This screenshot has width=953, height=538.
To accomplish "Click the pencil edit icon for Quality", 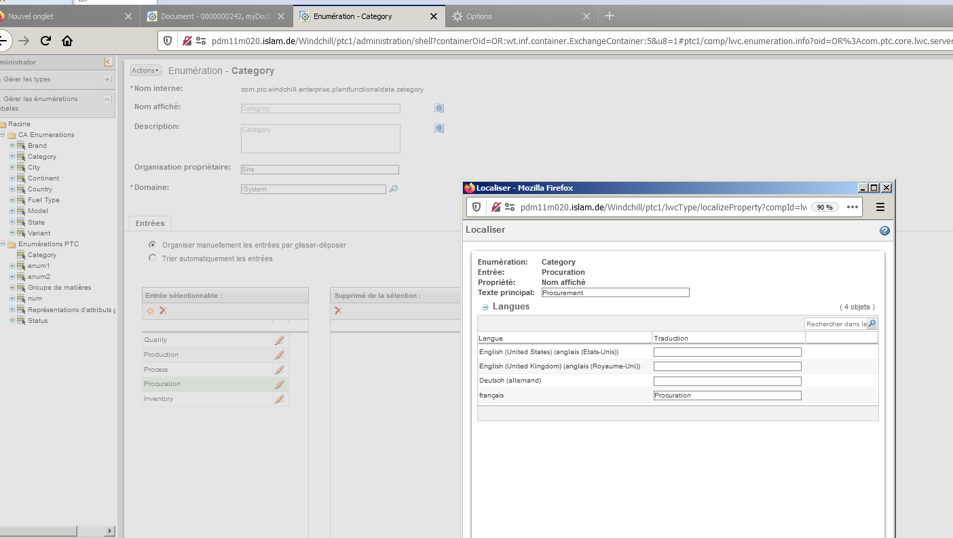I will 279,340.
